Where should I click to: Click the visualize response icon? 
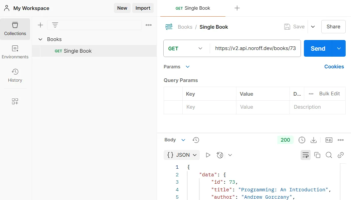220,155
